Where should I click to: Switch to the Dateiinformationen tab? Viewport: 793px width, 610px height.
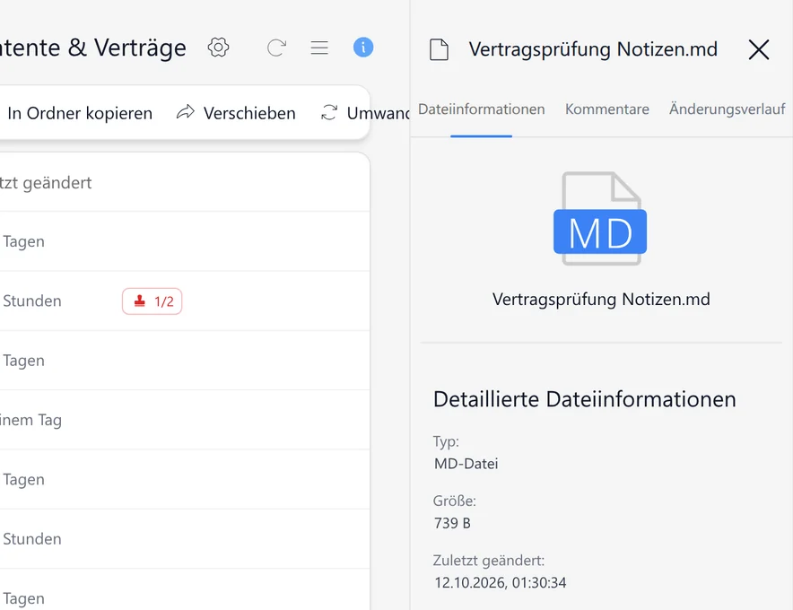482,109
